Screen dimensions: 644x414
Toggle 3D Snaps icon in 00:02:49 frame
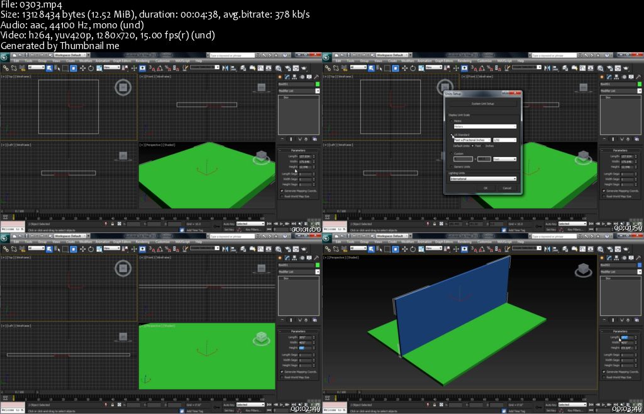click(152, 249)
